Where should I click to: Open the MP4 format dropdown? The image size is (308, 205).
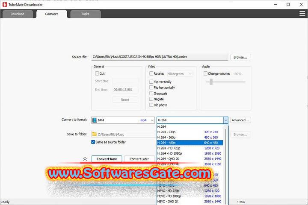pos(123,120)
